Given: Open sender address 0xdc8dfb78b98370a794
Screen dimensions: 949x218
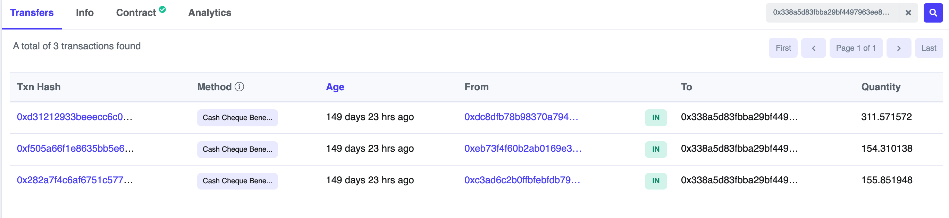Looking at the screenshot, I should [x=521, y=117].
